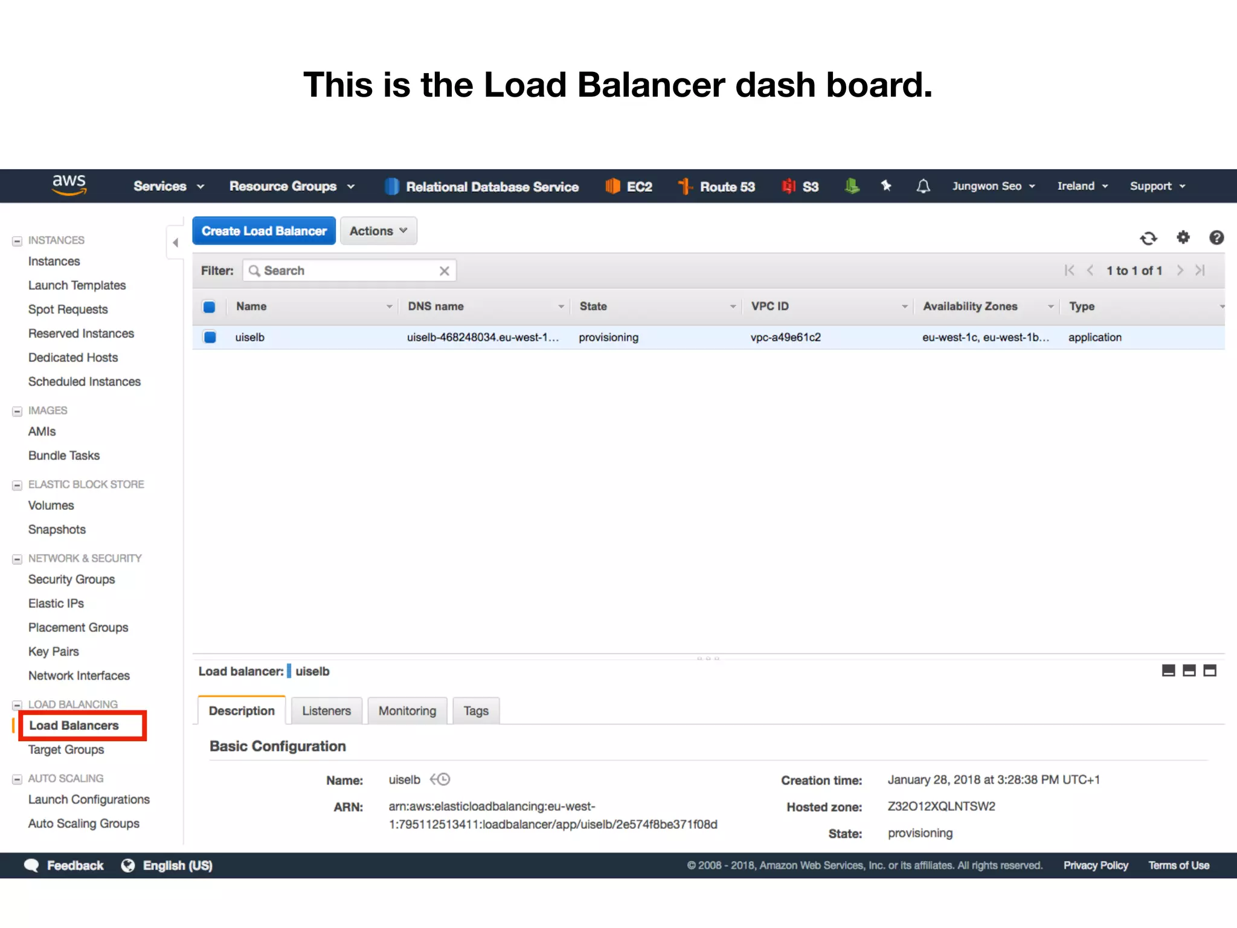Viewport: 1237px width, 928px height.
Task: Switch to the Listeners tab
Action: (326, 710)
